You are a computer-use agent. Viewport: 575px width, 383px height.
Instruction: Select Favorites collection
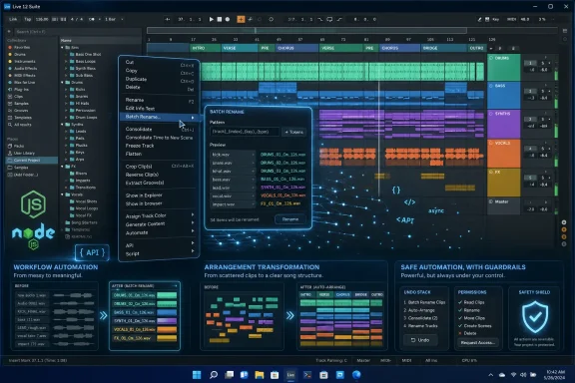tap(22, 47)
